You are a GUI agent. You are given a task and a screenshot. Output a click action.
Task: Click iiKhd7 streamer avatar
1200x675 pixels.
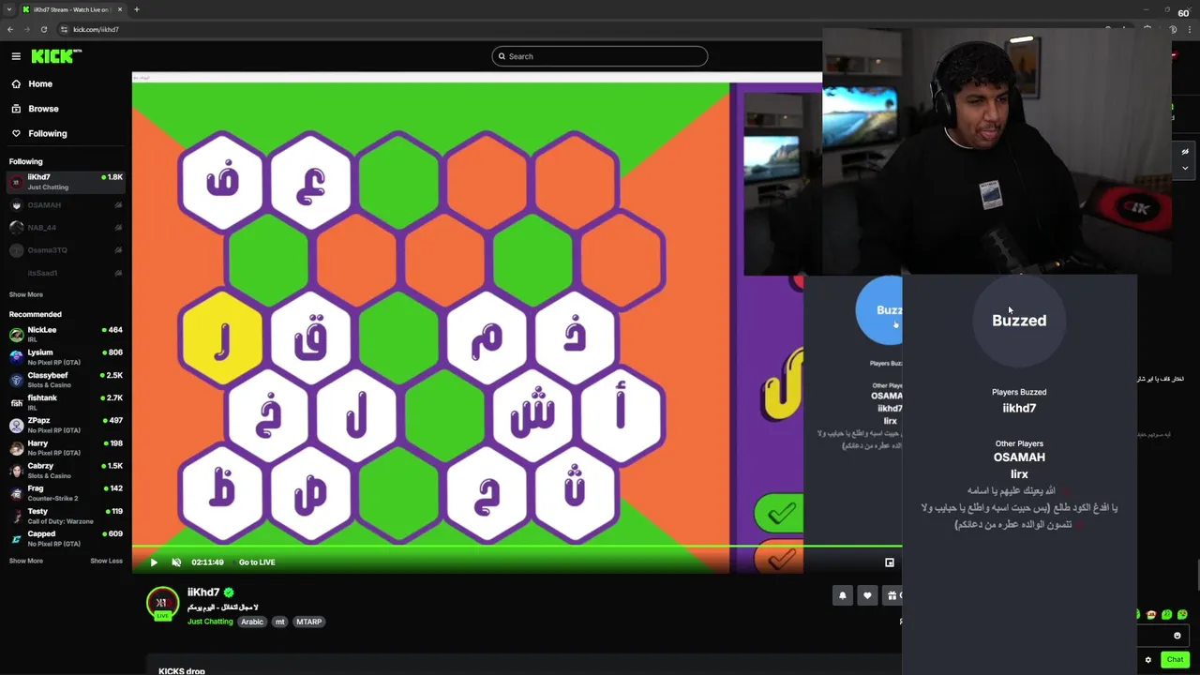click(162, 603)
